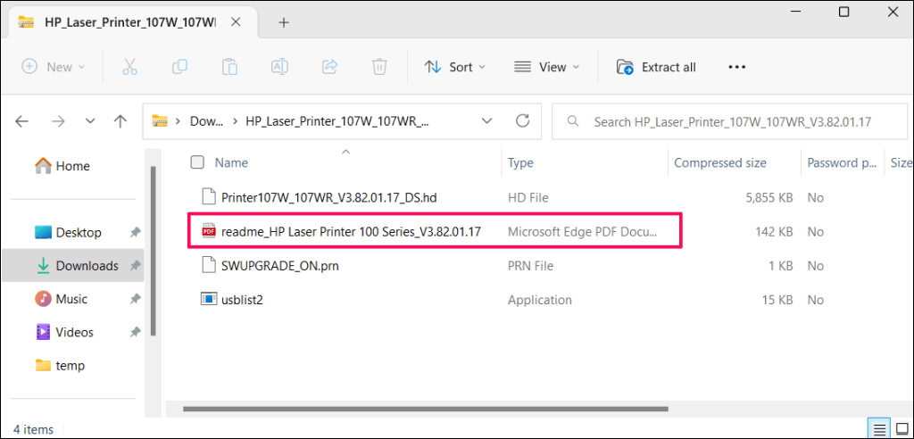Select the usblist2 file name
Viewport: 914px width, 439px height.
[243, 300]
